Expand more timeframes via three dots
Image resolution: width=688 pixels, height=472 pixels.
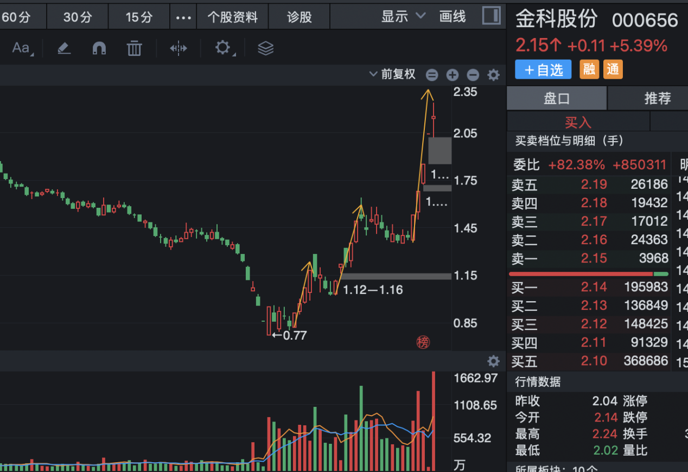pos(184,17)
